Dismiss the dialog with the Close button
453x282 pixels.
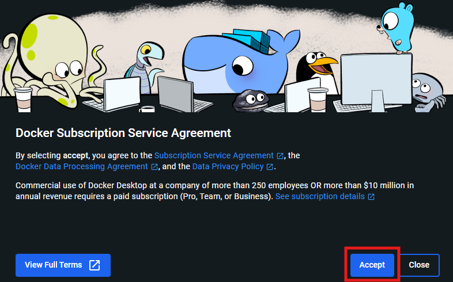(x=419, y=265)
